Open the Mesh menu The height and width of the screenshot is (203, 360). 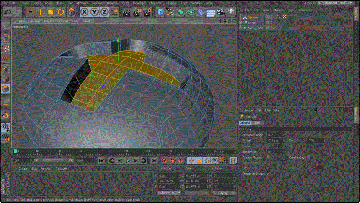pos(59,3)
